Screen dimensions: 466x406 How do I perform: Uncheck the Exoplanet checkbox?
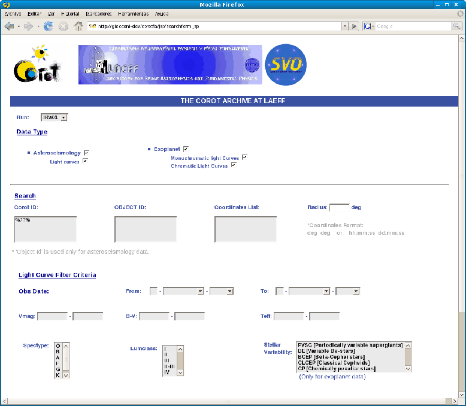pos(186,149)
